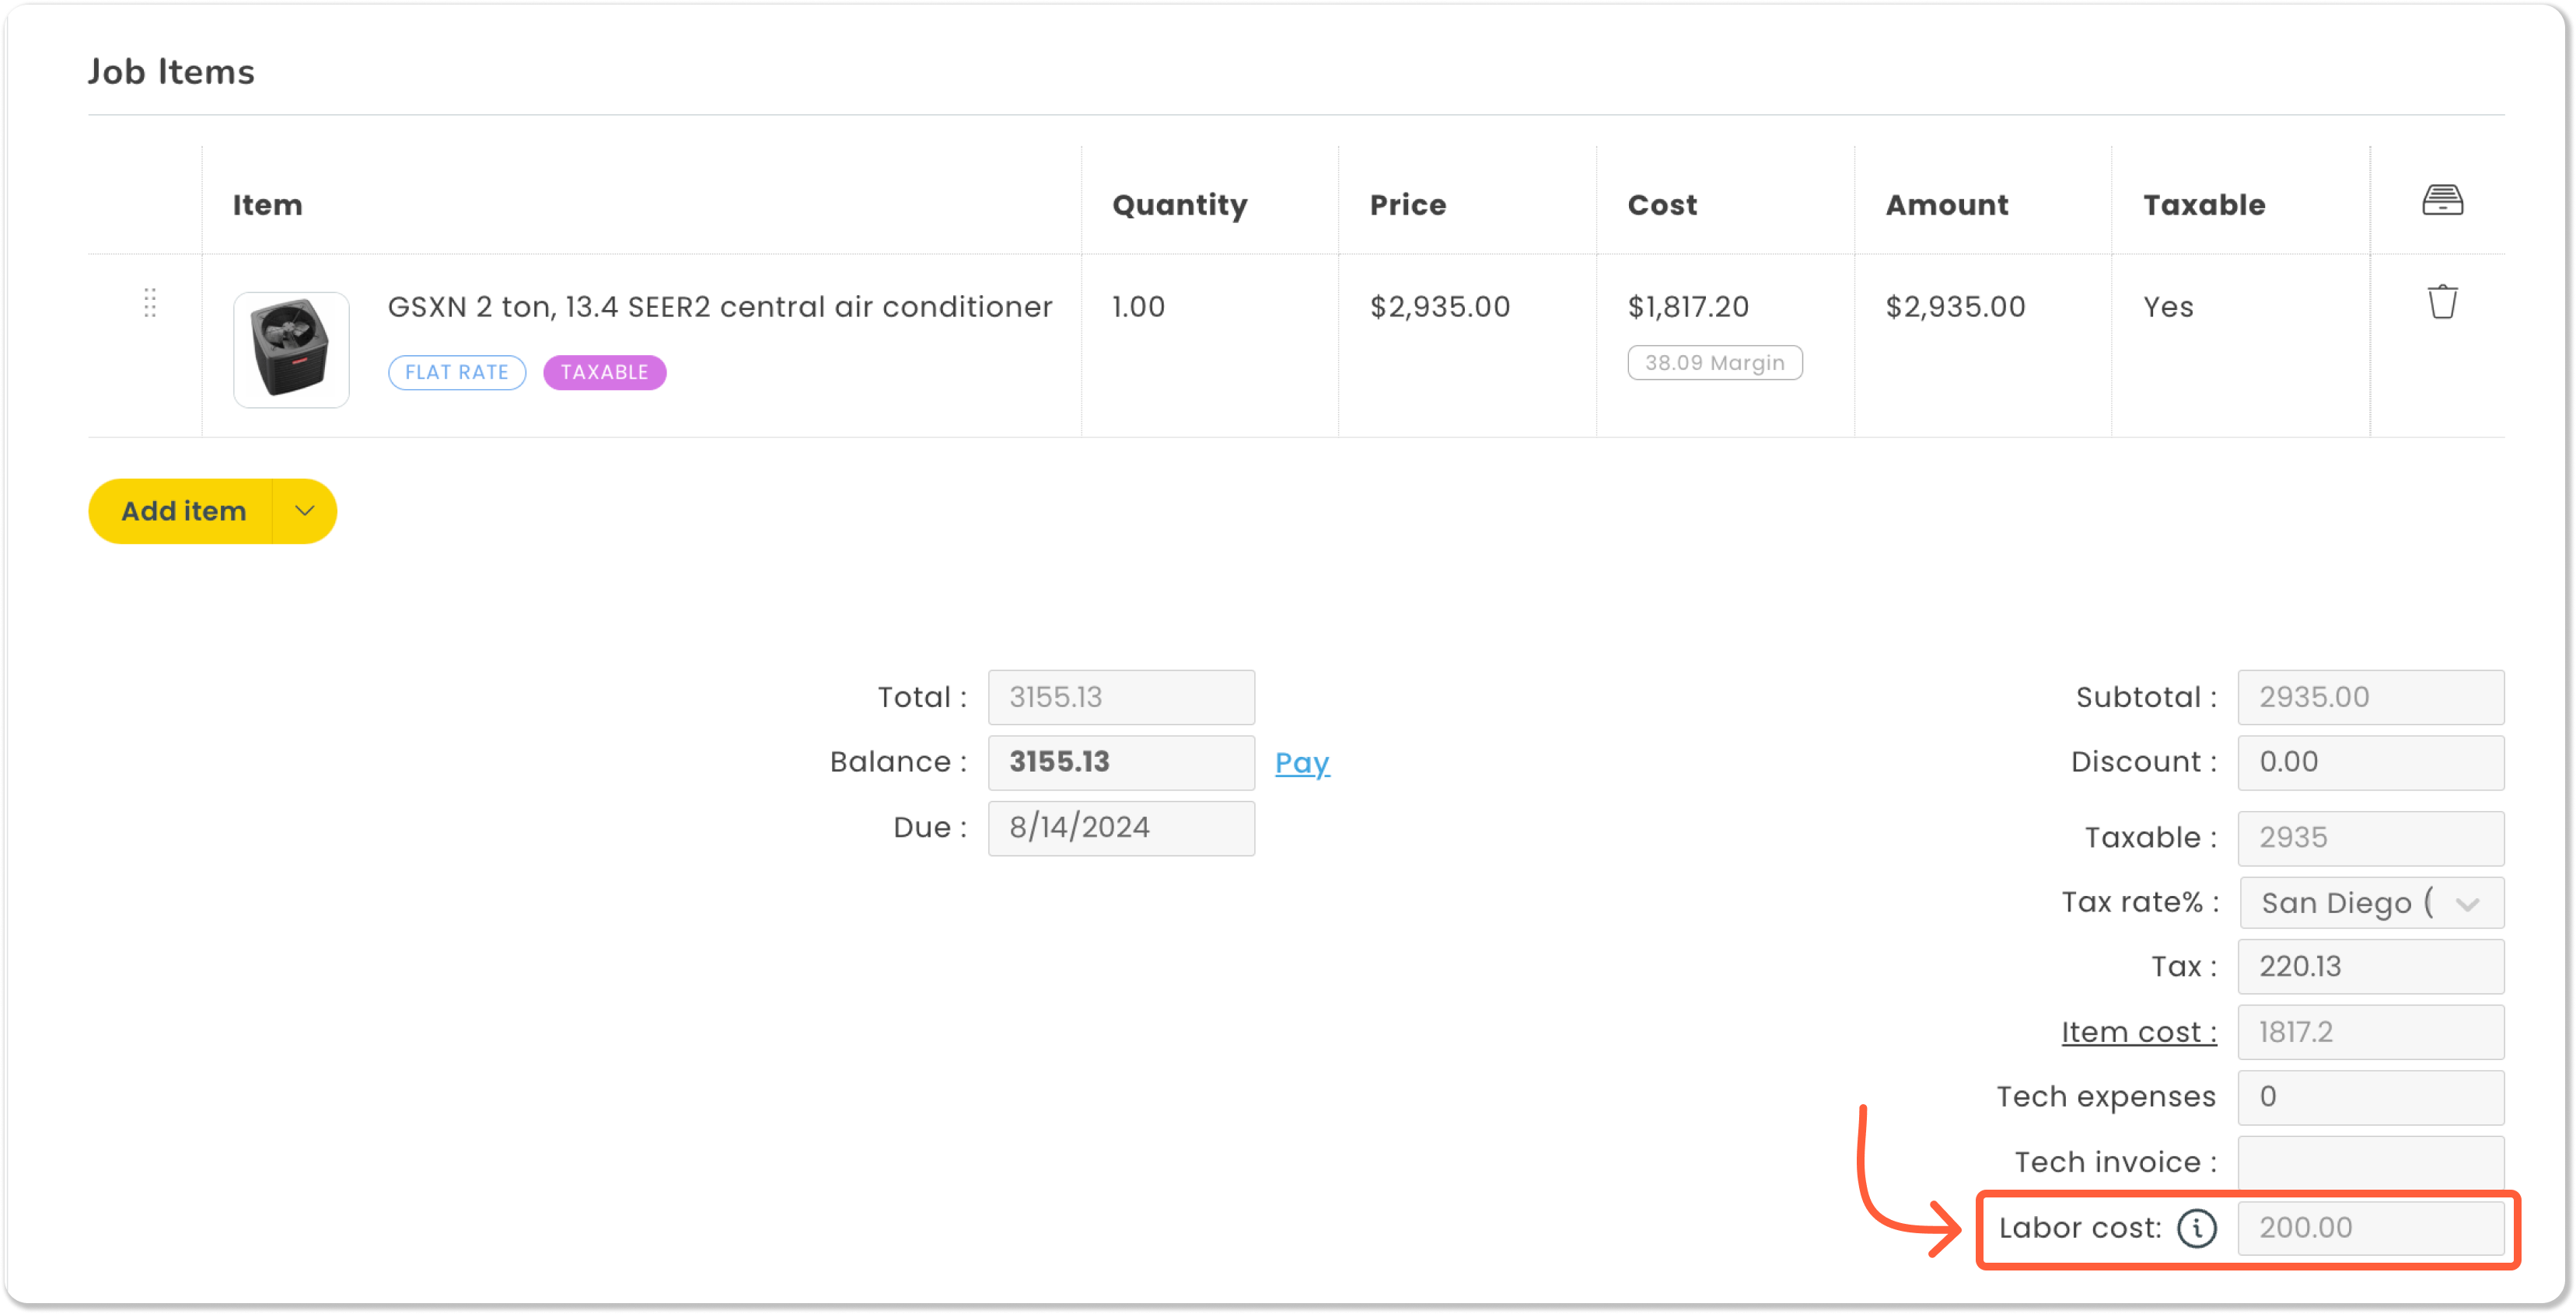
Task: Select the Tech expenses input field
Action: [2370, 1097]
